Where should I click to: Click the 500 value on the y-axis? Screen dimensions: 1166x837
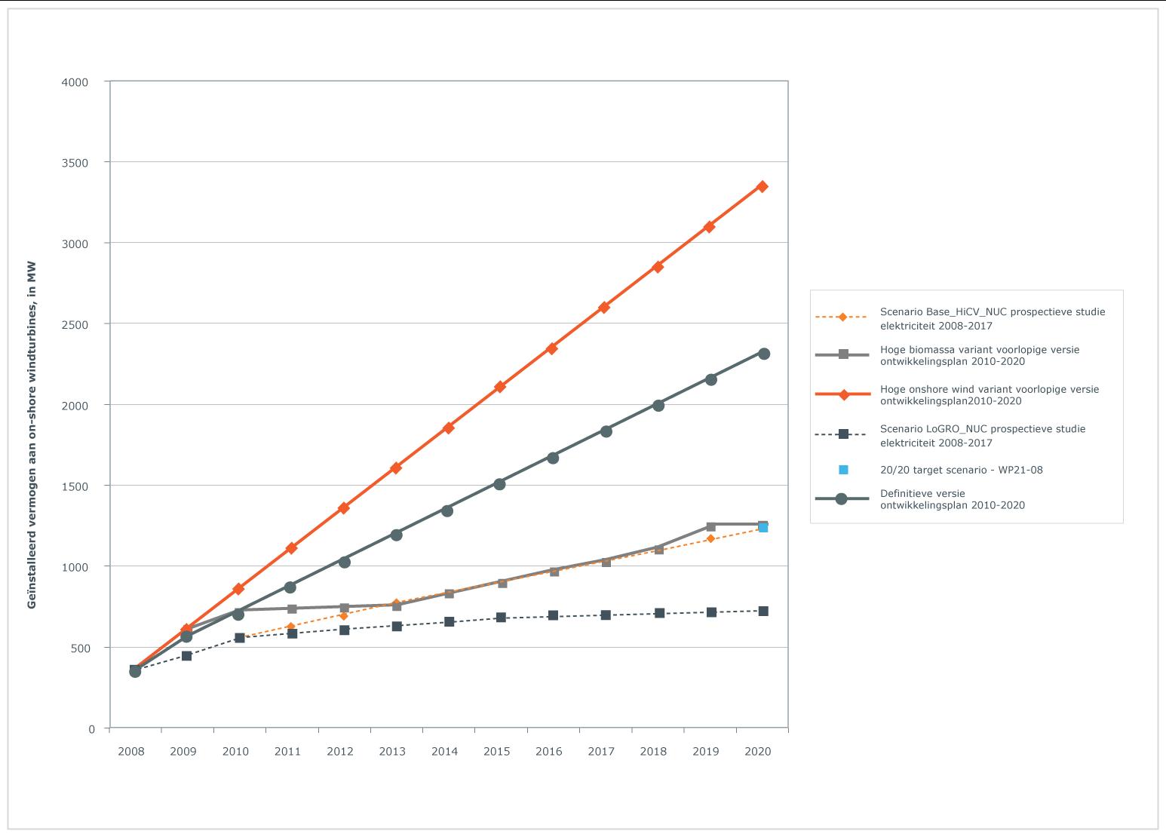tap(78, 648)
